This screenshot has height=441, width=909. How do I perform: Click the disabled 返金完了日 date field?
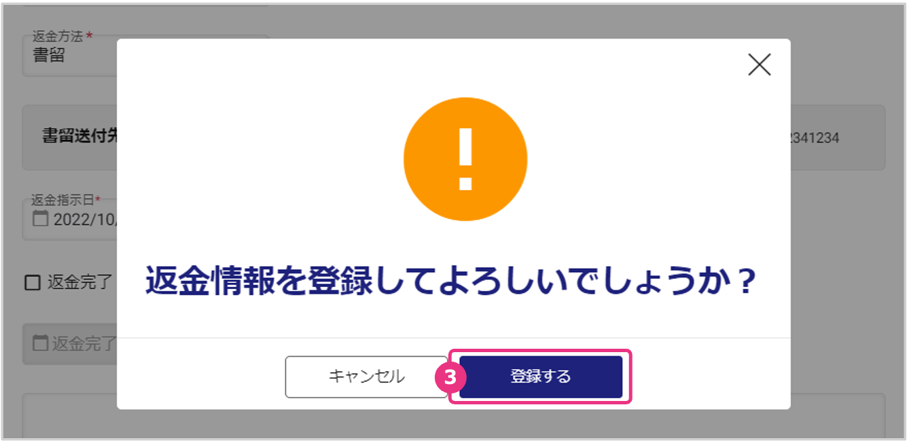click(70, 343)
